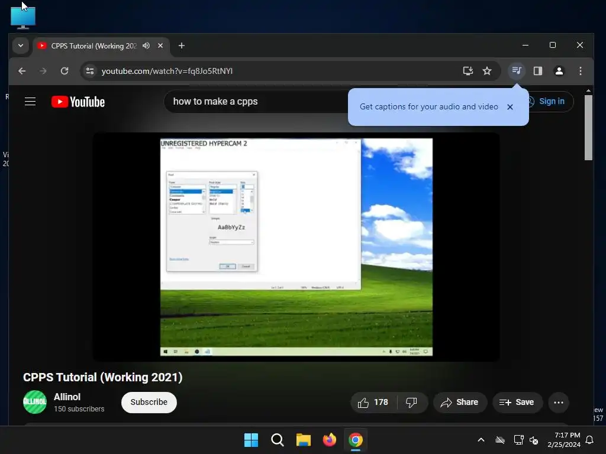Save the video to a playlist
This screenshot has height=454, width=606.
tap(517, 403)
